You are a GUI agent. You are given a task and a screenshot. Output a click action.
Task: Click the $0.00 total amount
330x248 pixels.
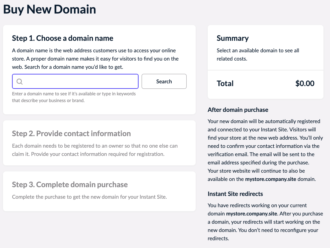coord(305,83)
